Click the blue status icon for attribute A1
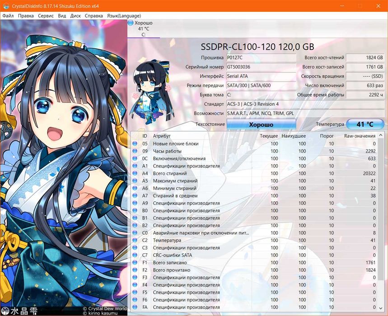 [135, 166]
